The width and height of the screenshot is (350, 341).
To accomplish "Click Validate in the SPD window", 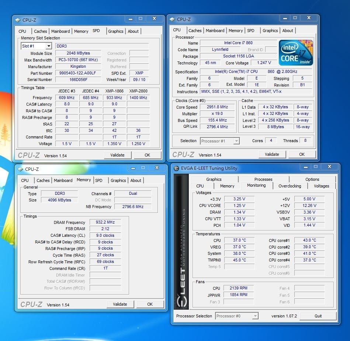I will [x=117, y=155].
